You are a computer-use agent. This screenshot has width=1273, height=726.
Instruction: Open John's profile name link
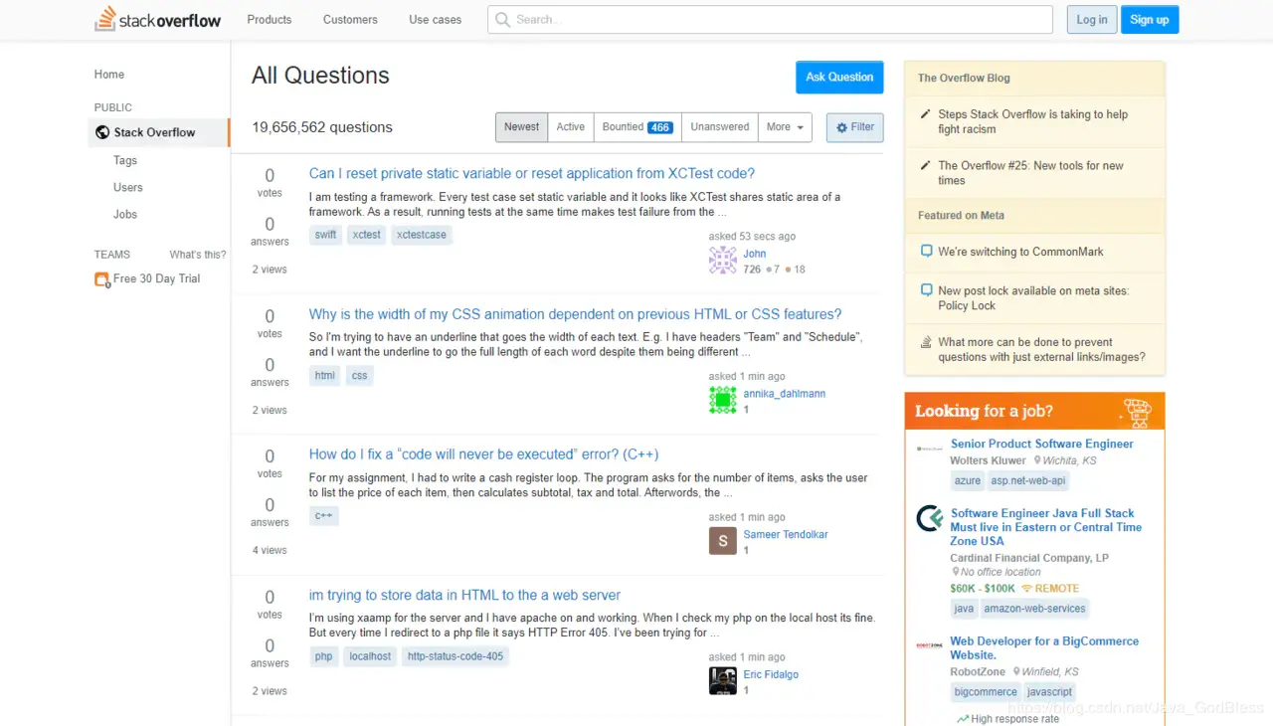coord(755,254)
